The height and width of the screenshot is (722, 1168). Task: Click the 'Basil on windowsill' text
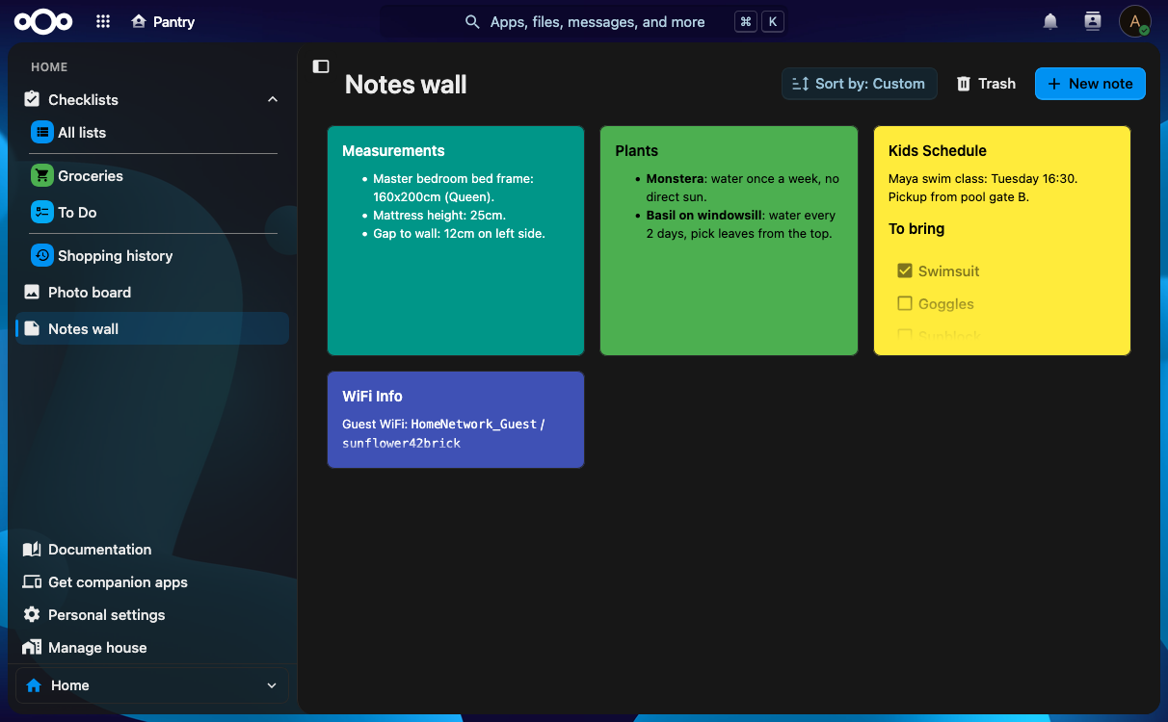(x=703, y=215)
